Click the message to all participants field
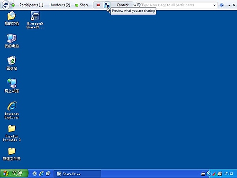Viewport: 237px width, 178px height. [x=174, y=5]
